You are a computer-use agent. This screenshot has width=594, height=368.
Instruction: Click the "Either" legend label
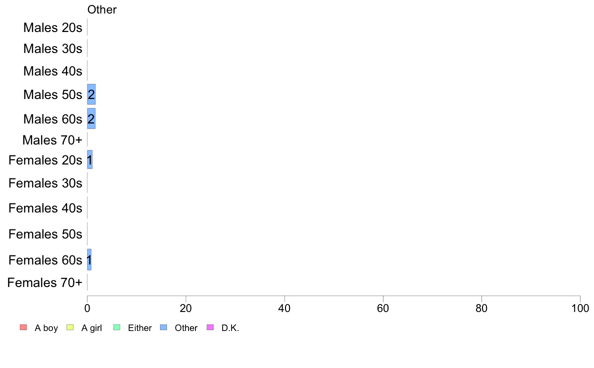point(140,328)
